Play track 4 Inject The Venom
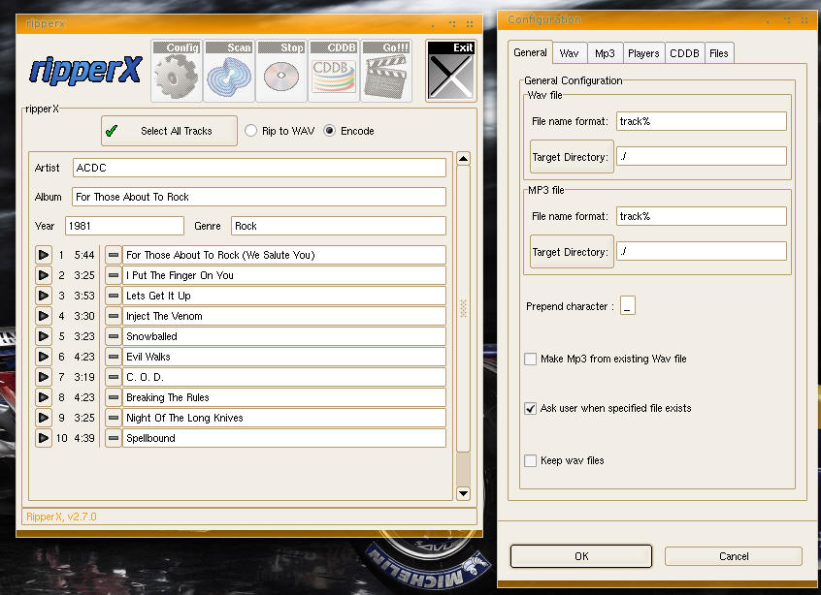The height and width of the screenshot is (595, 821). [44, 316]
